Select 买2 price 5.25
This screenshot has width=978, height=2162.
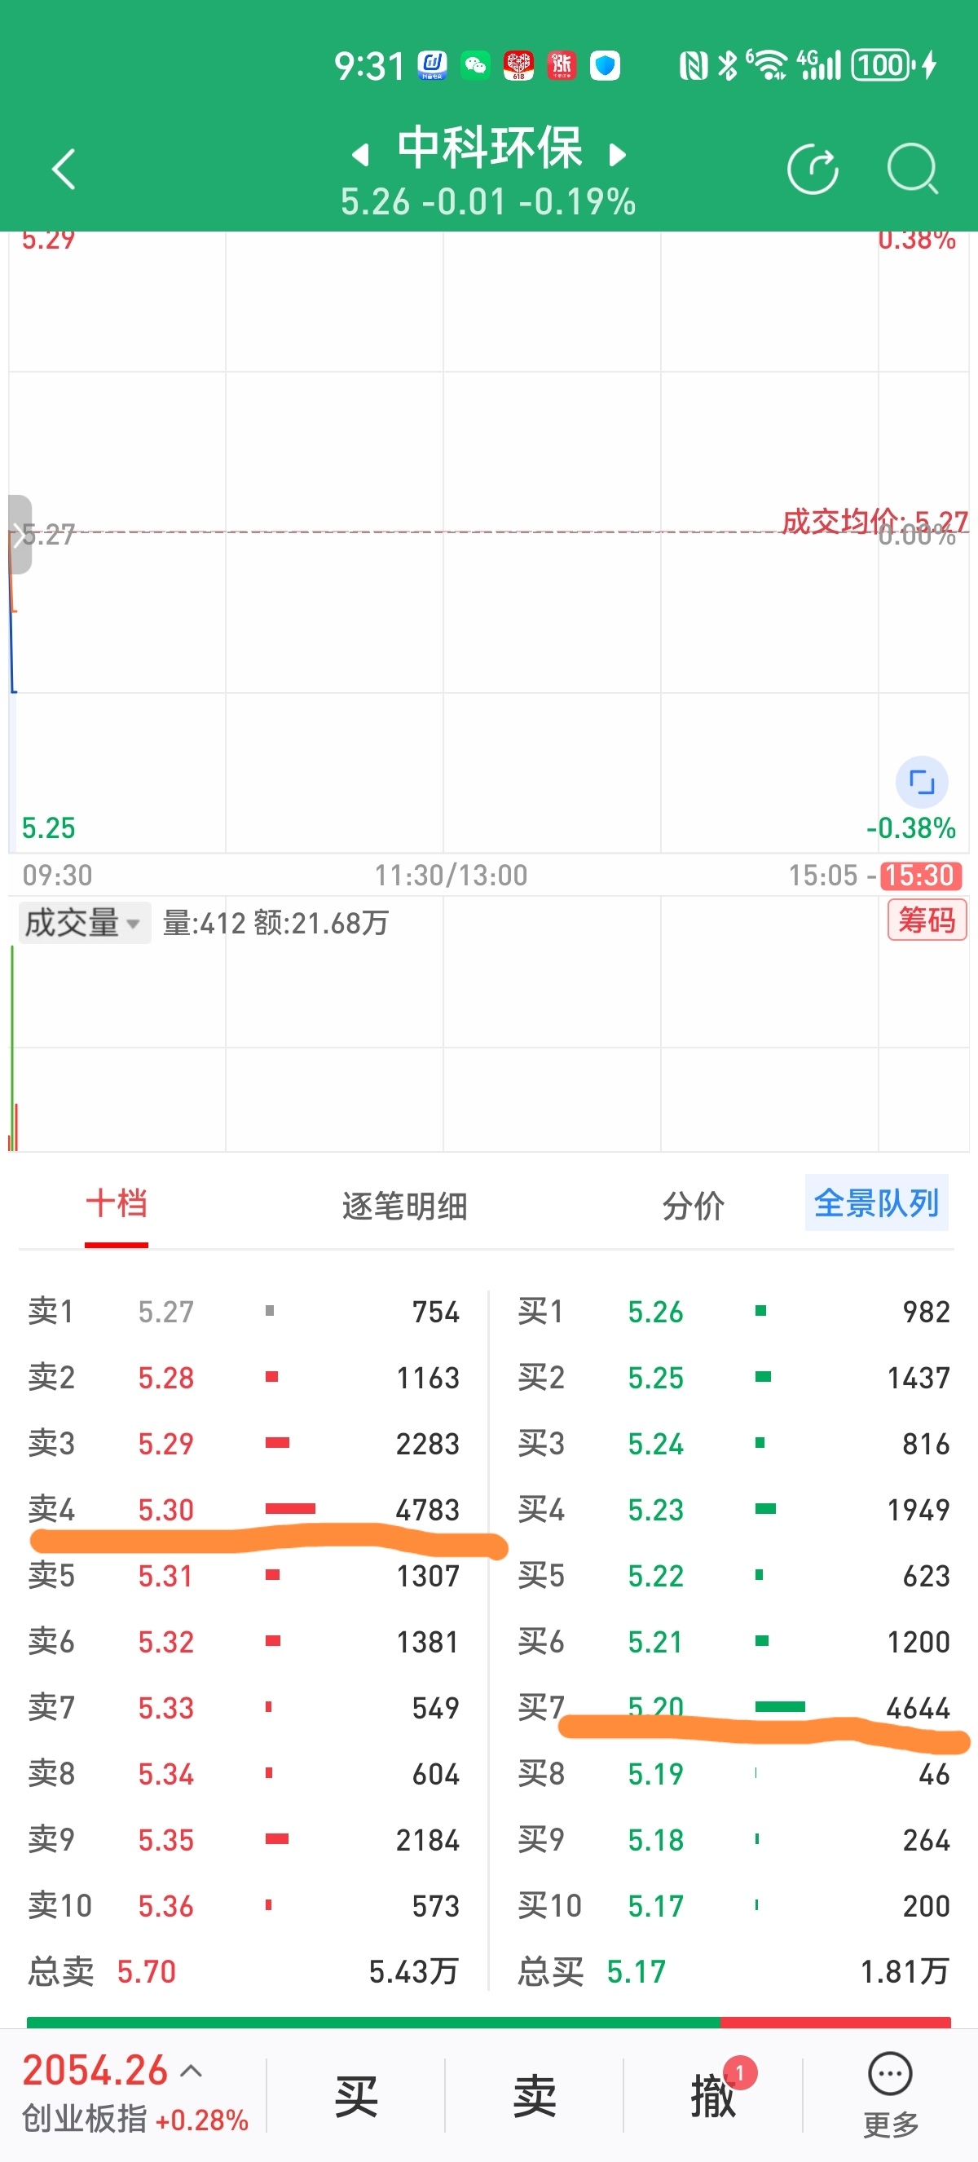tap(656, 1377)
